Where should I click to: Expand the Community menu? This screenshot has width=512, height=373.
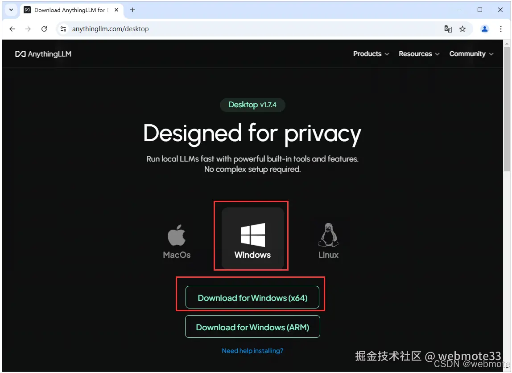[471, 54]
